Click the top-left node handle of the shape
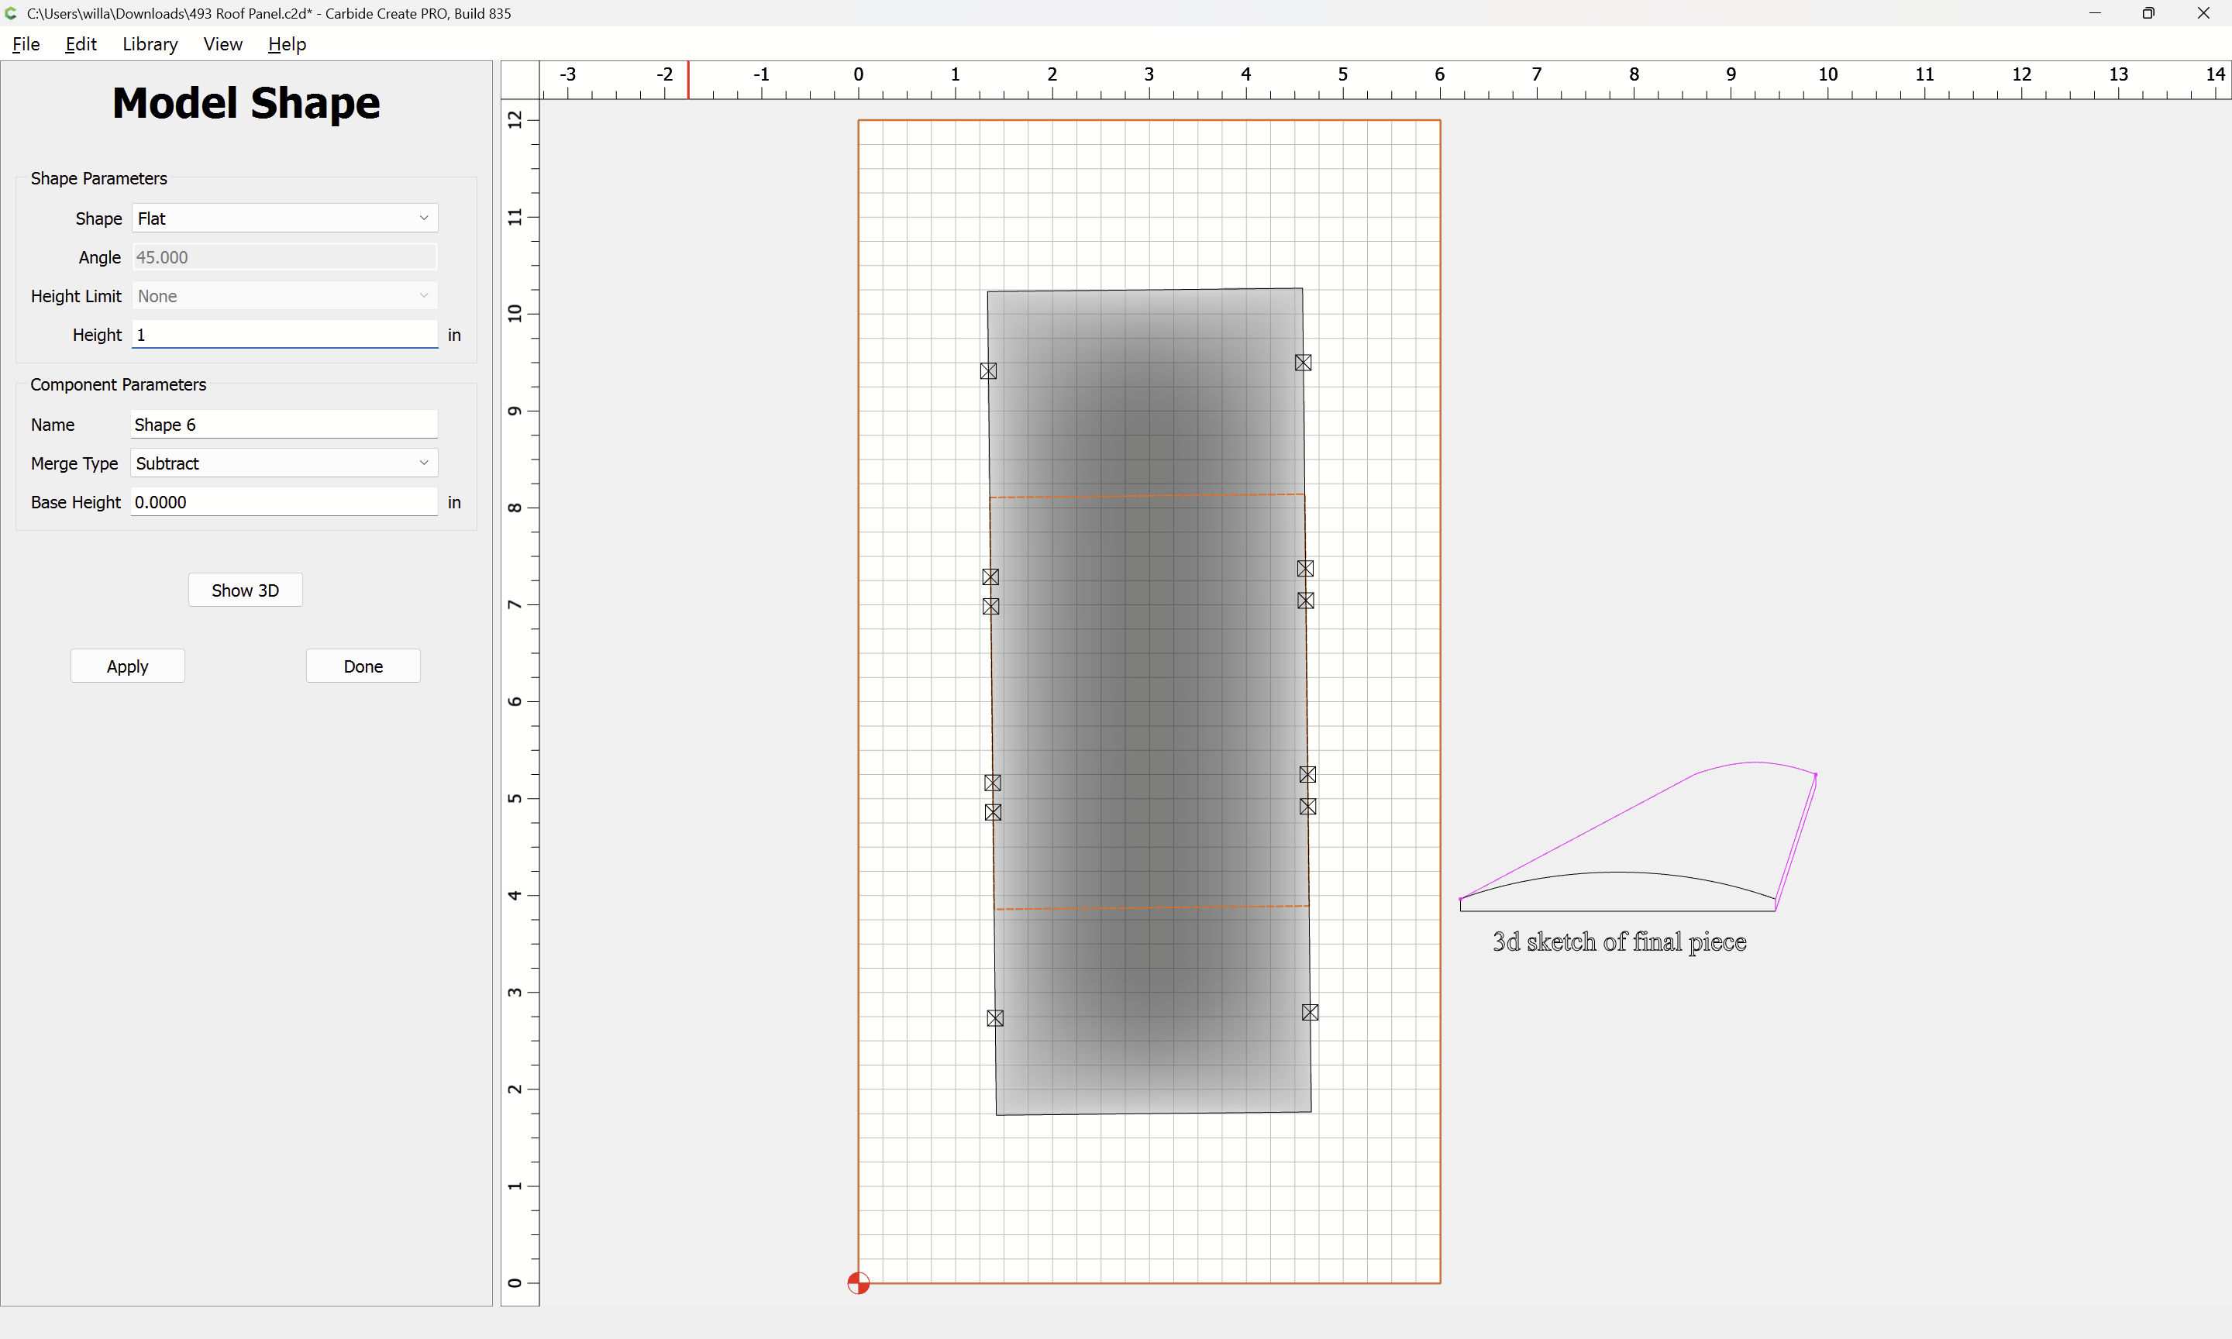 (x=988, y=371)
